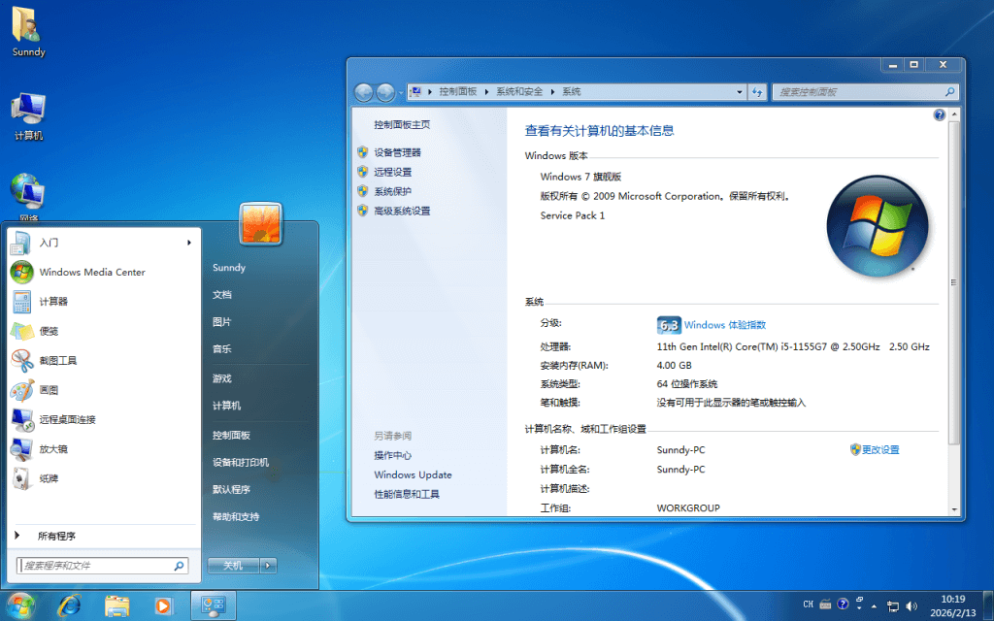Screen dimensions: 994x621
Task: Open Internet Explorer from the taskbar
Action: point(69,606)
